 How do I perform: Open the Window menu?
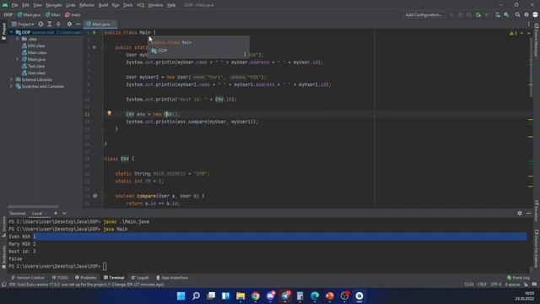click(x=155, y=5)
